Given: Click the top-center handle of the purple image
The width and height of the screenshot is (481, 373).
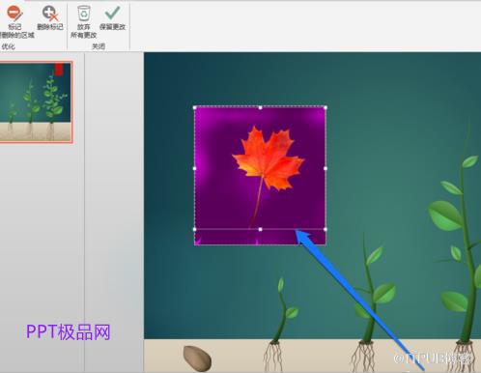Looking at the screenshot, I should click(260, 107).
